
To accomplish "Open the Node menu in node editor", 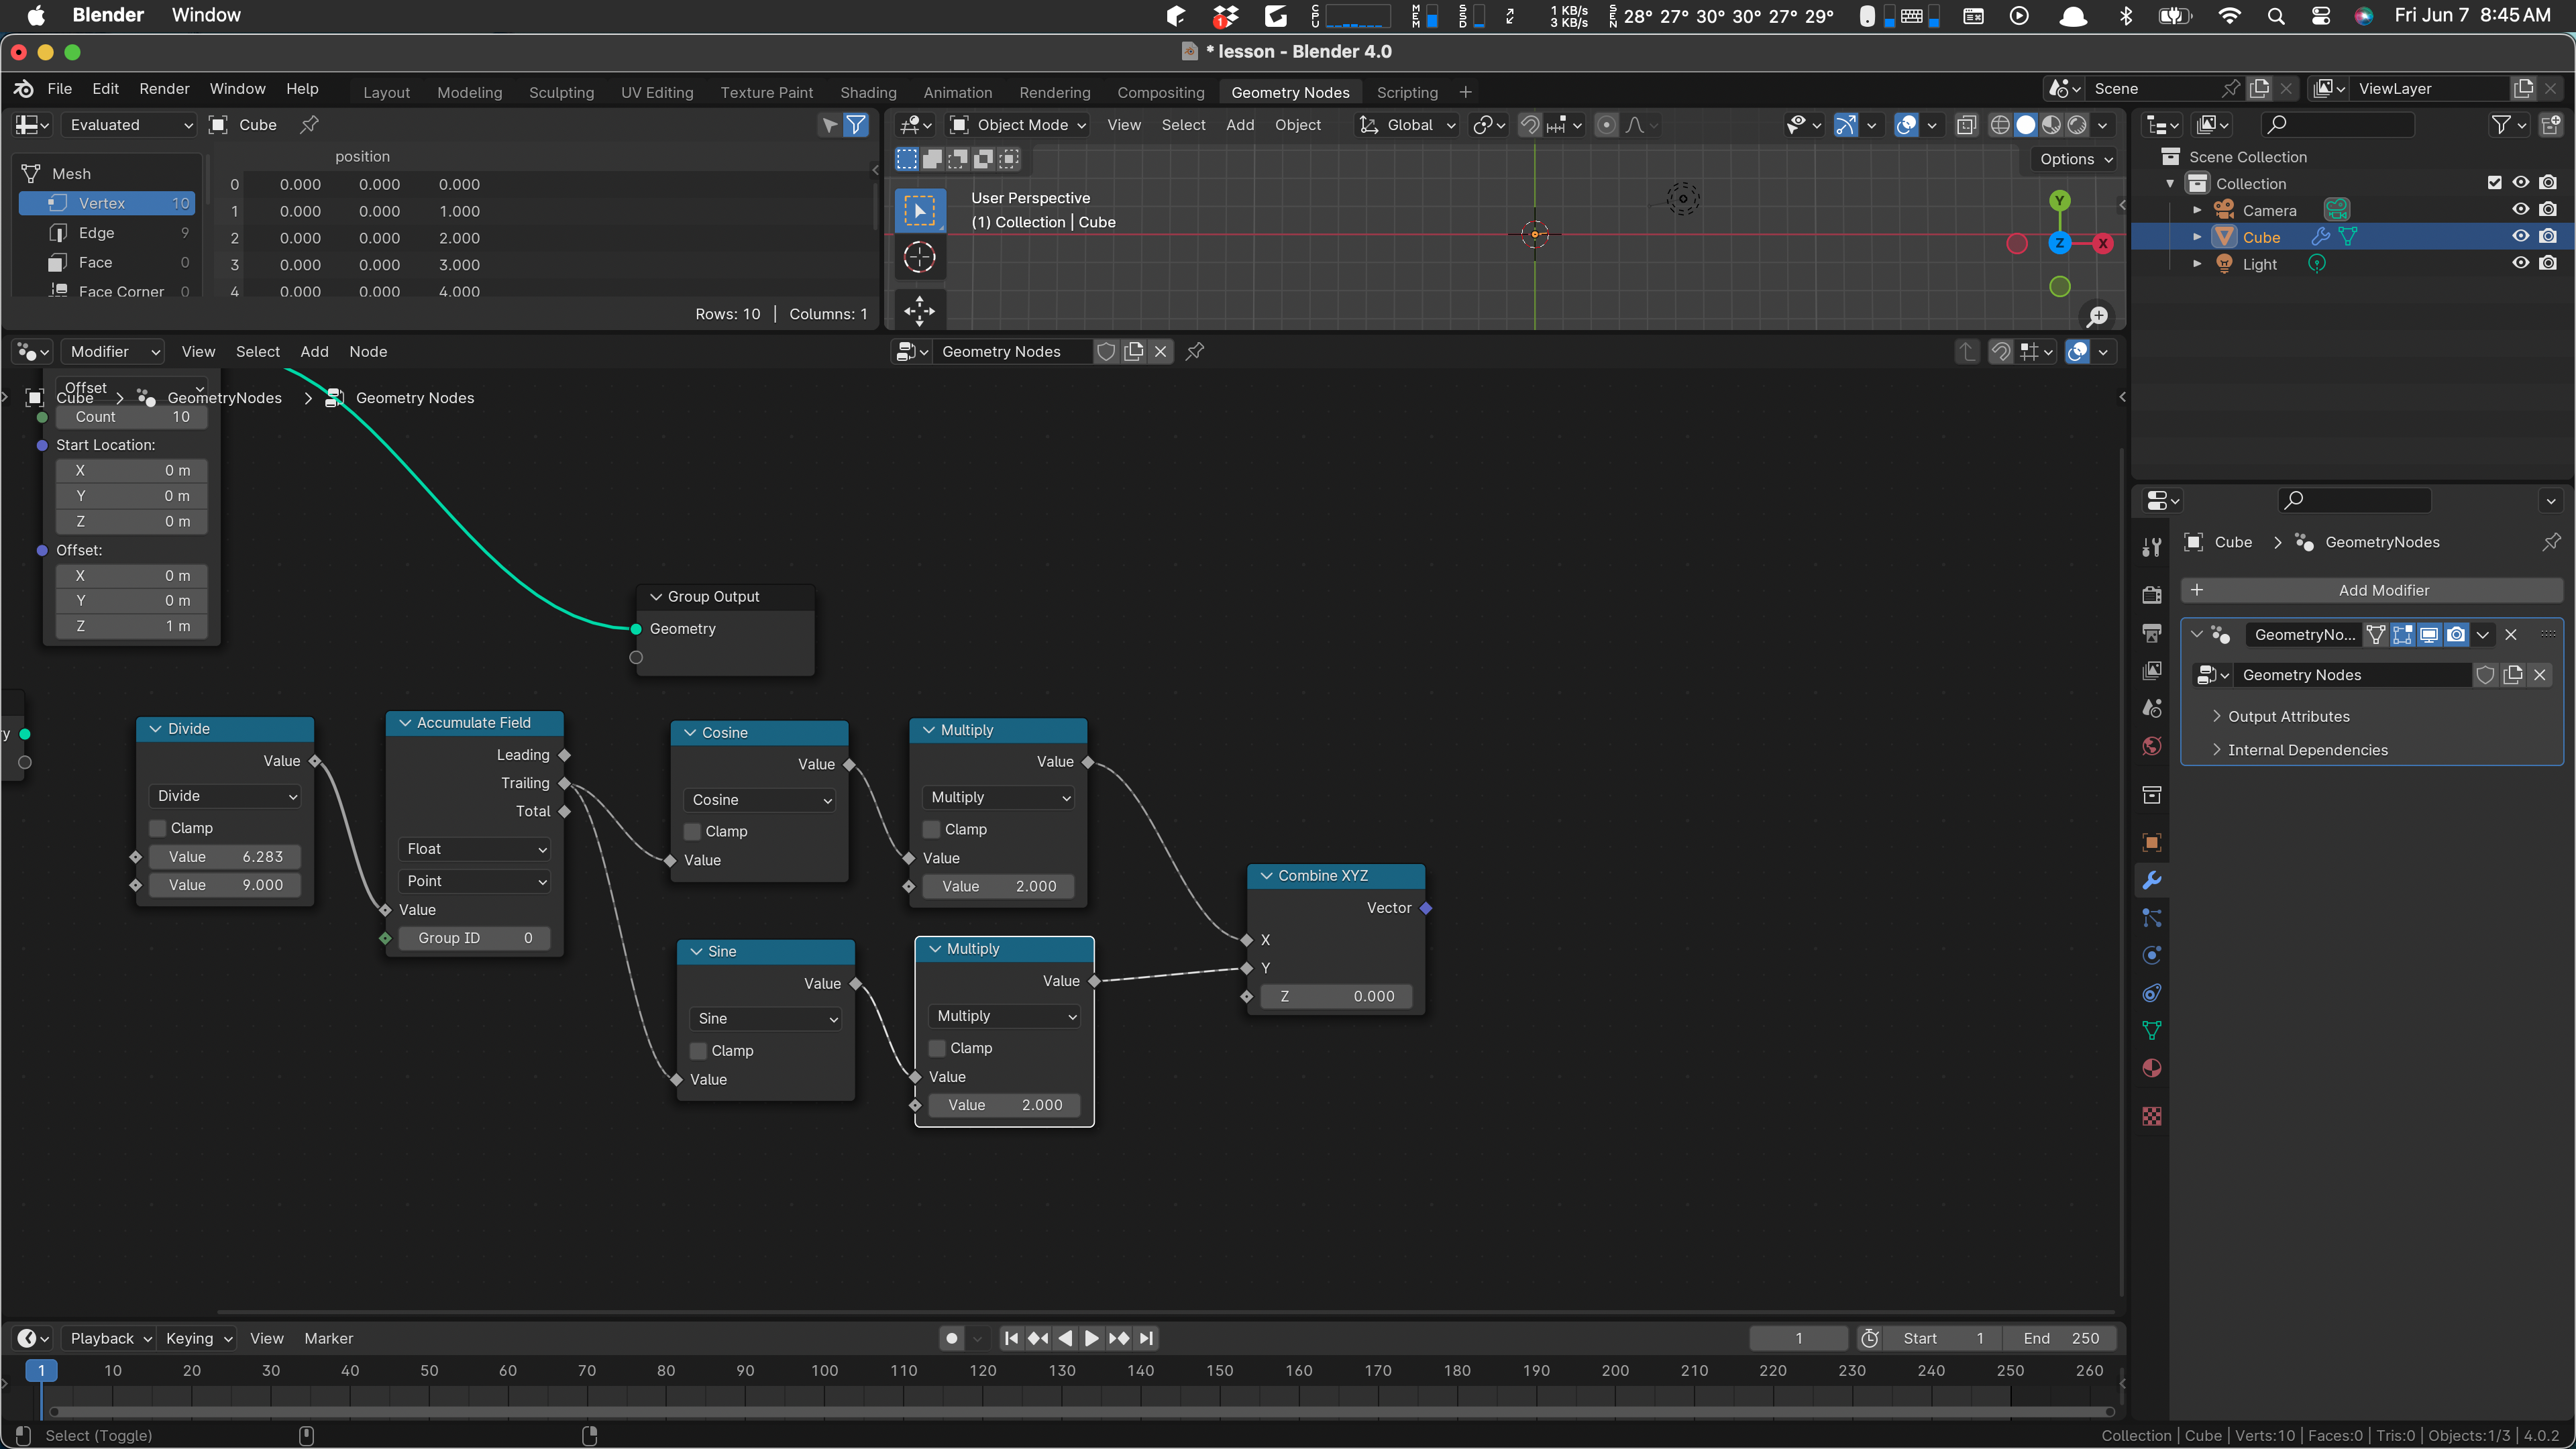I will (368, 351).
